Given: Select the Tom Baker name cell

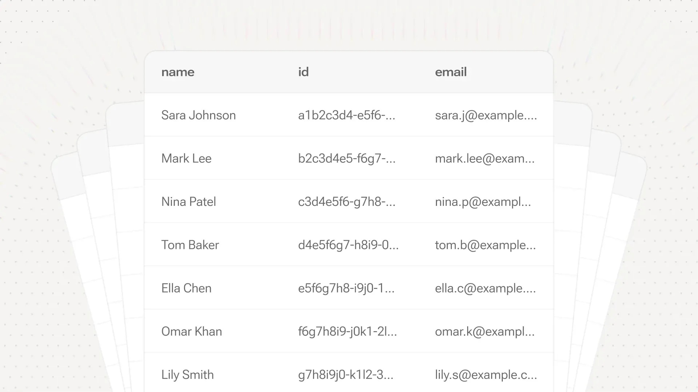Looking at the screenshot, I should pyautogui.click(x=190, y=245).
